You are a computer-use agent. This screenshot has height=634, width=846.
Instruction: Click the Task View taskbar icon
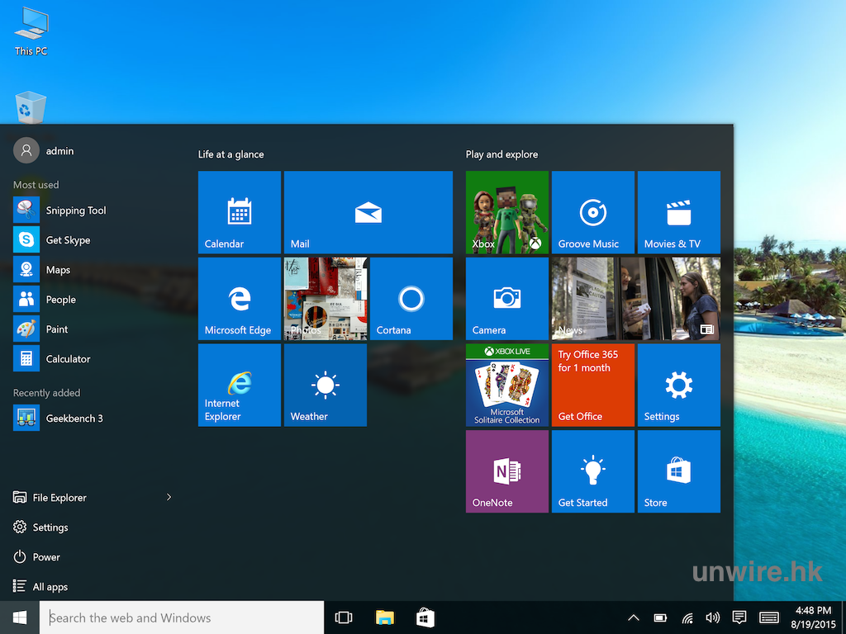tap(344, 617)
